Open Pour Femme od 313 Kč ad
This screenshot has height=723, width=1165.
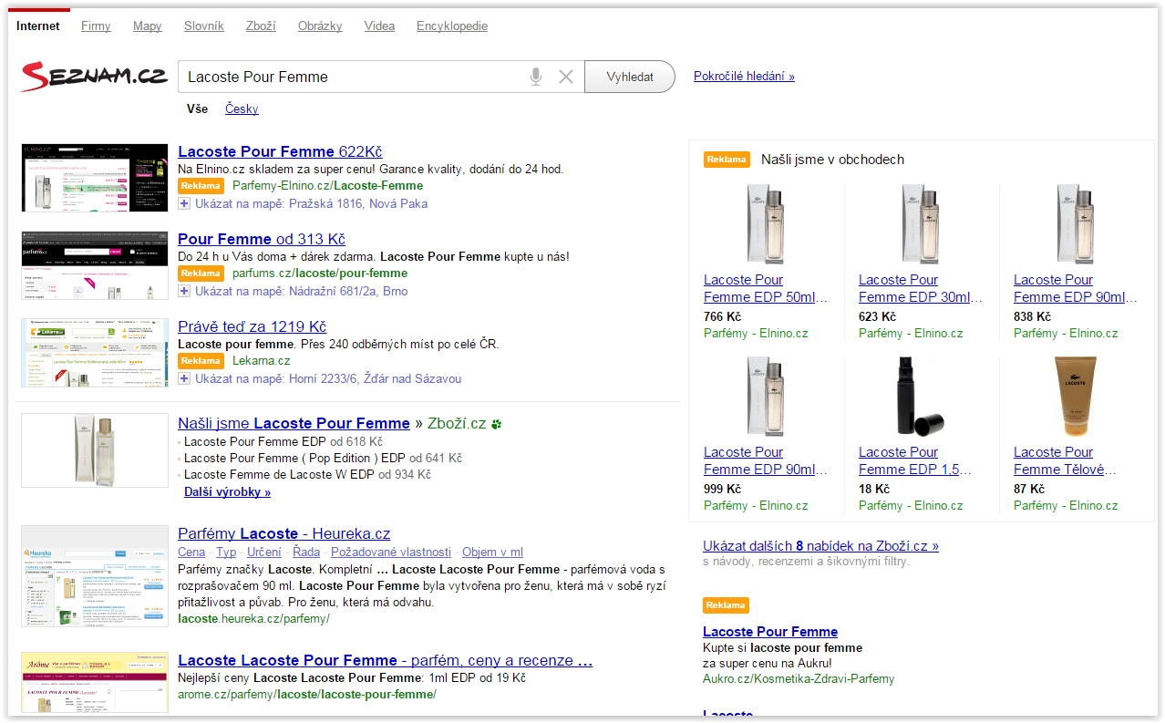pyautogui.click(x=262, y=239)
